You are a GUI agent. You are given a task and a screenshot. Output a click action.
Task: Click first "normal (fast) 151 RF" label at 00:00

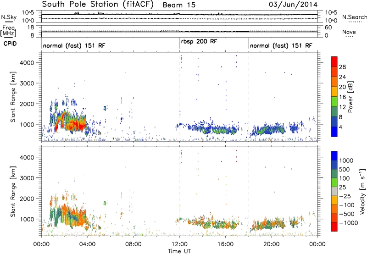pos(74,45)
